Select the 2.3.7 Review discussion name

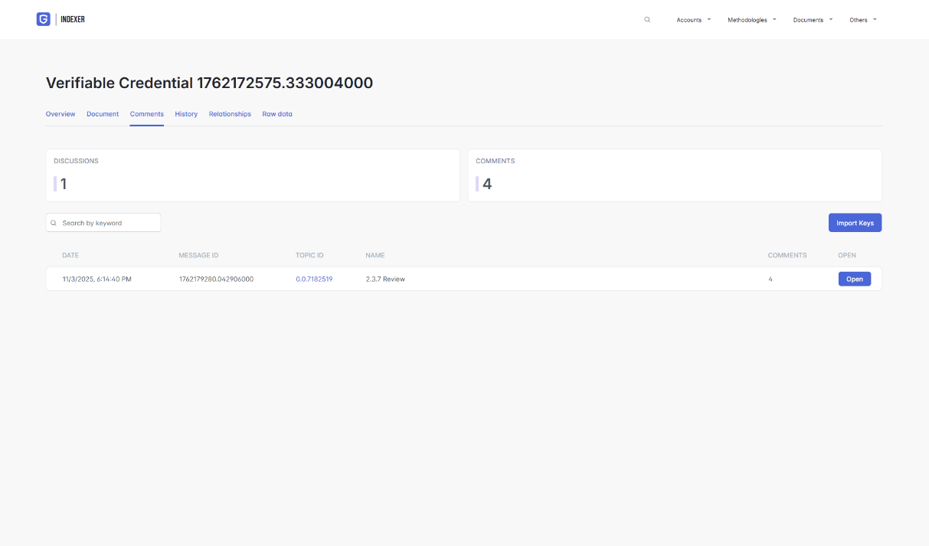pos(385,280)
